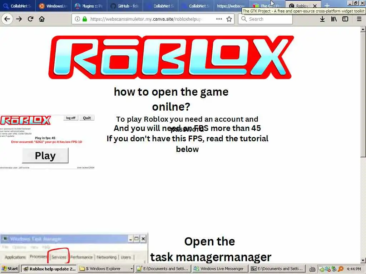Screen dimensions: 366x274
Task: Click the red 'Error occurred' FPS message
Action: 46,142
